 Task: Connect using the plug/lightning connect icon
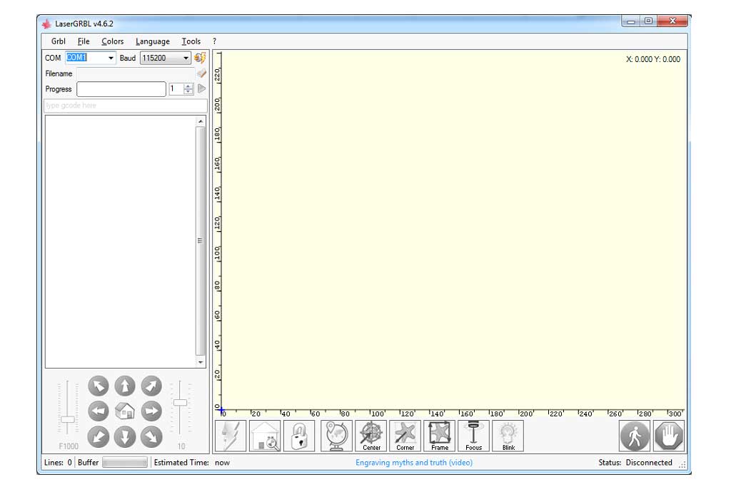(x=231, y=436)
